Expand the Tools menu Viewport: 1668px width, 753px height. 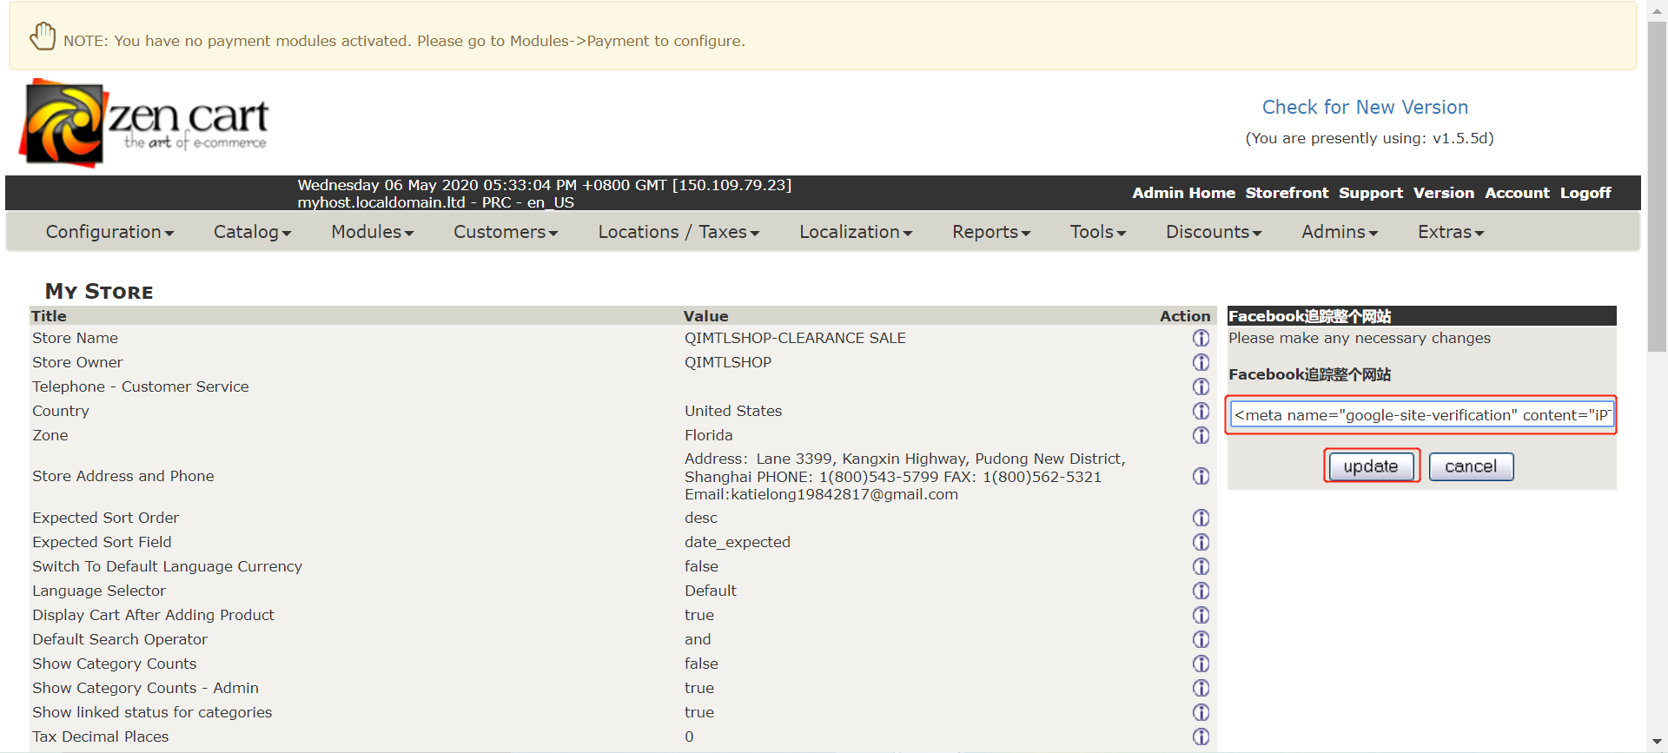pyautogui.click(x=1098, y=232)
